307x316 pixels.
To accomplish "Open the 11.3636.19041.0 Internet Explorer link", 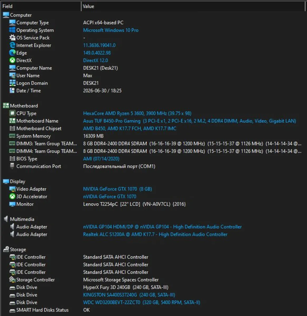I will point(99,45).
